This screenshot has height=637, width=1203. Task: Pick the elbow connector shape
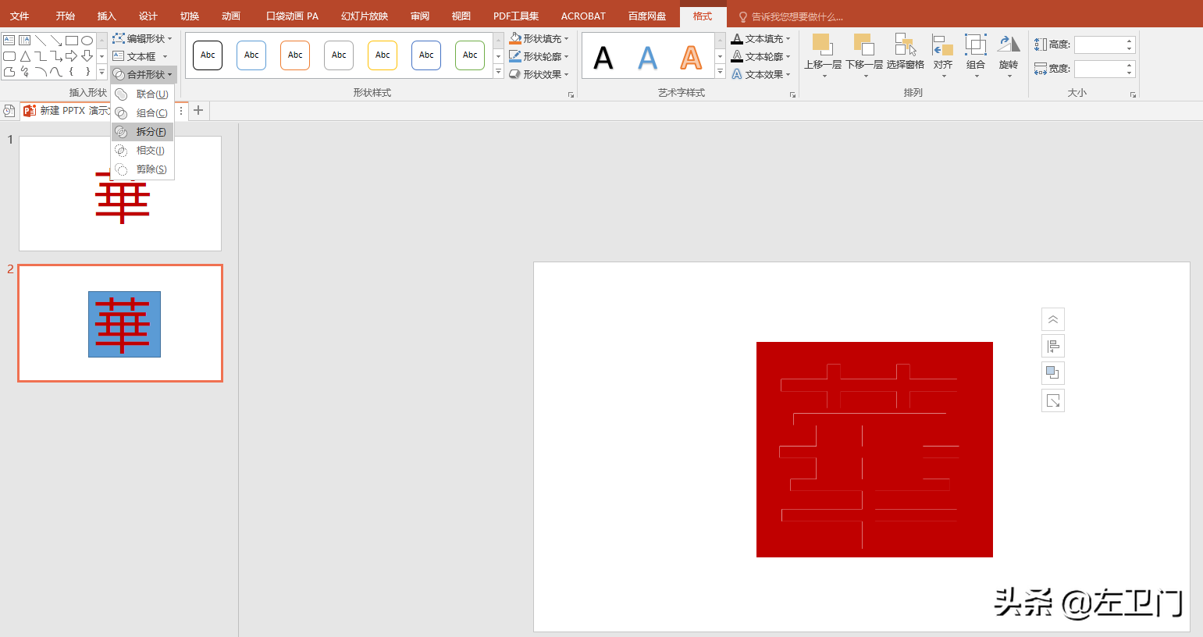[x=41, y=55]
